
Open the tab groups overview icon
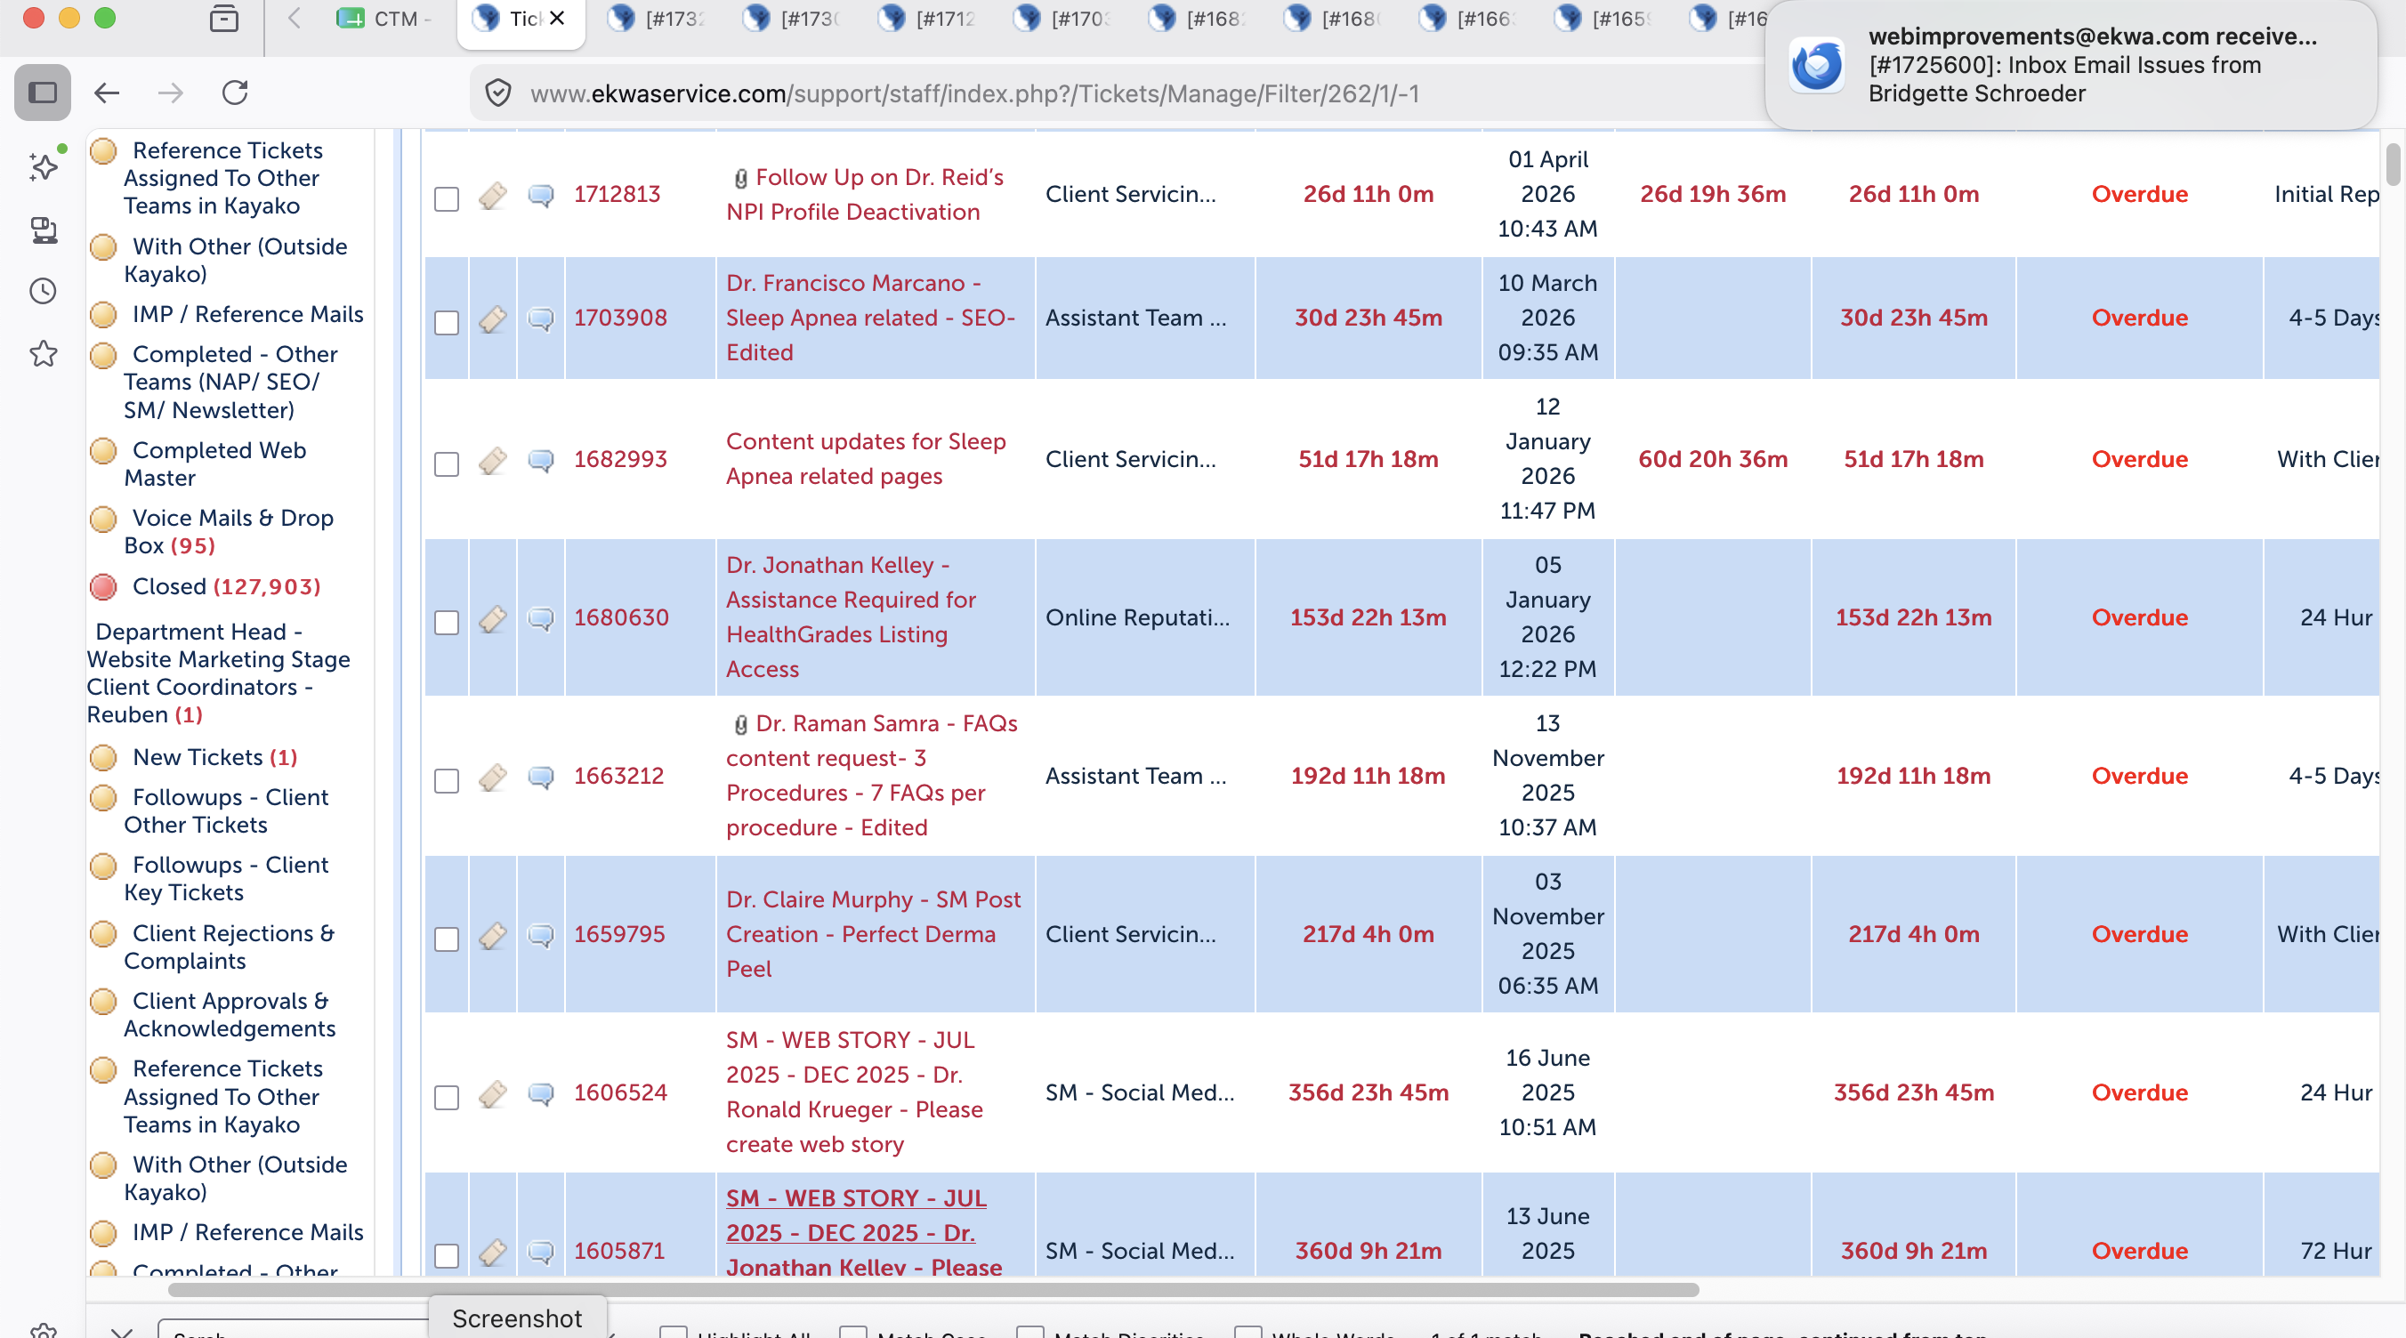[224, 18]
